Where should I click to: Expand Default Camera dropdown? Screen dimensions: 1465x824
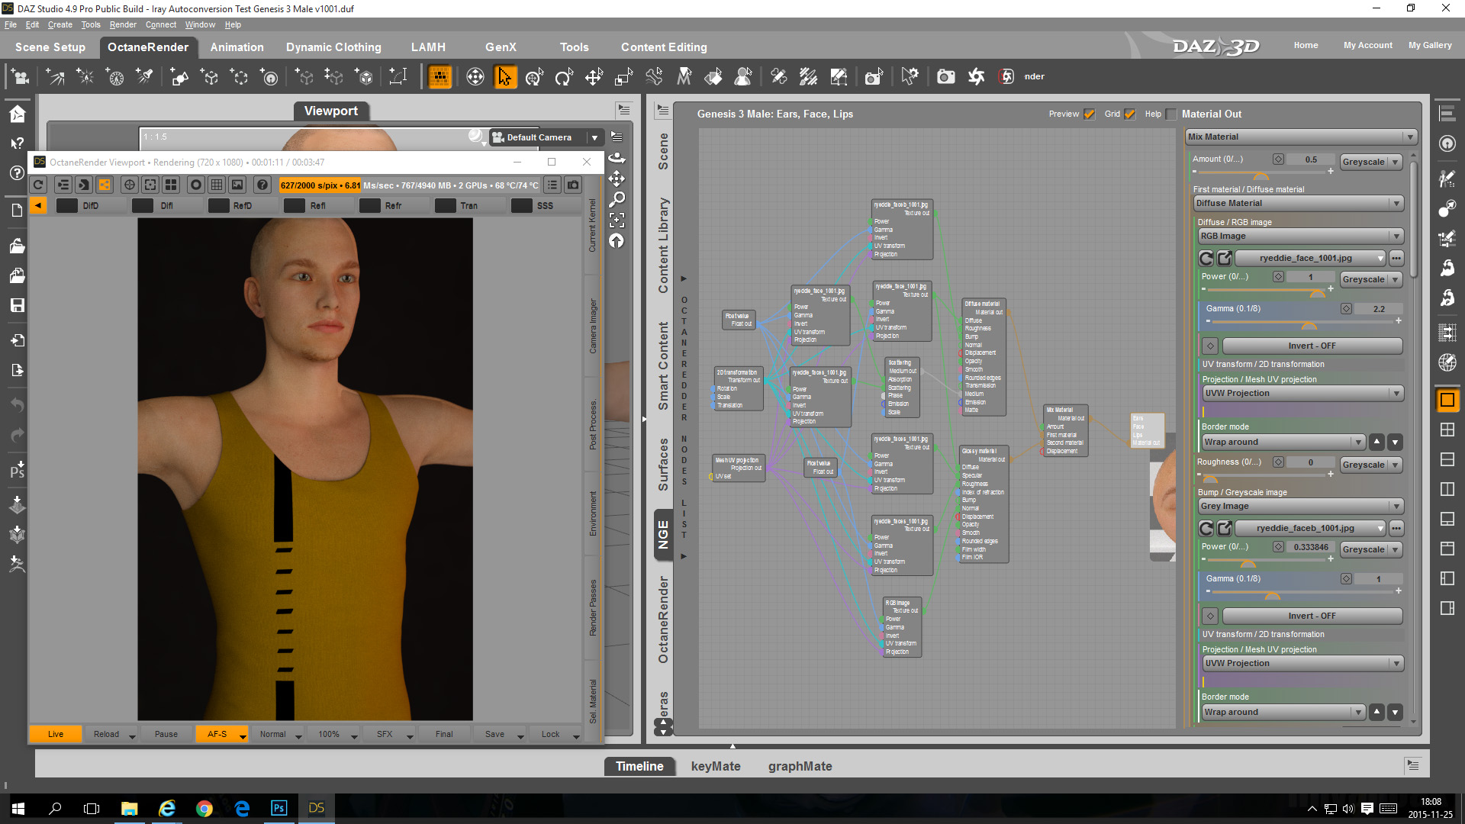(x=594, y=137)
